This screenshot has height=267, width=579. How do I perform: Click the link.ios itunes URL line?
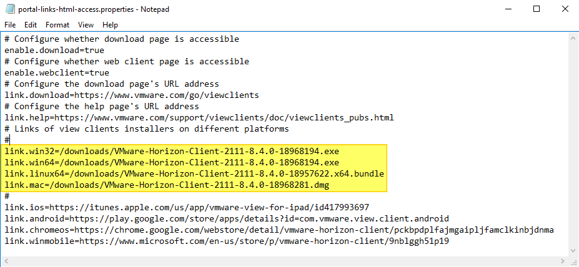[x=187, y=208]
